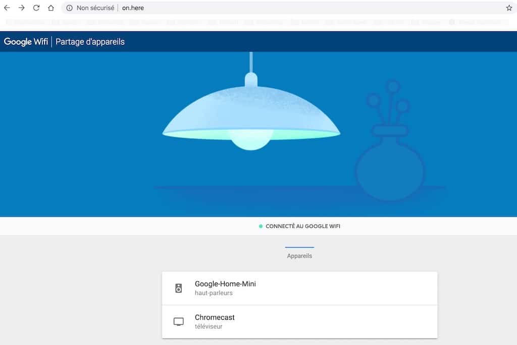The width and height of the screenshot is (517, 345).
Task: Click the Chromecast television icon
Action: pos(178,322)
